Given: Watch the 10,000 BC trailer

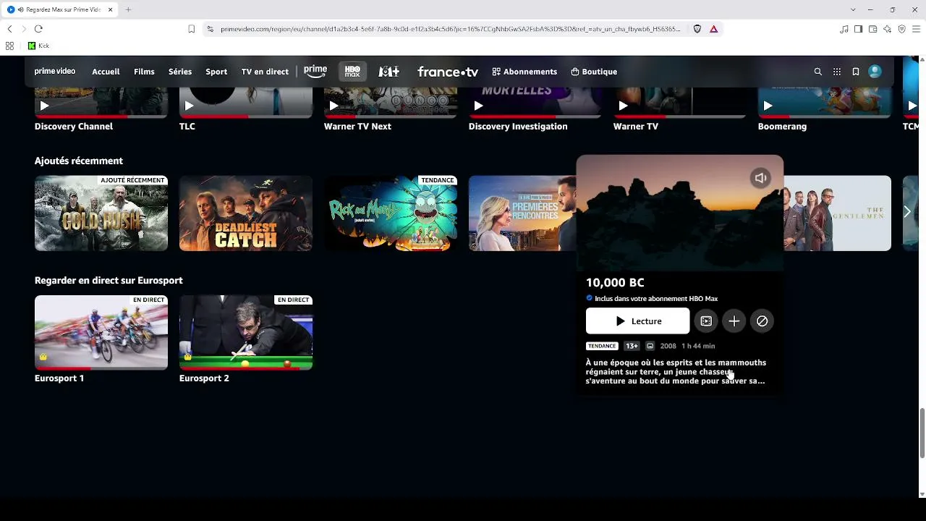Looking at the screenshot, I should 706,321.
